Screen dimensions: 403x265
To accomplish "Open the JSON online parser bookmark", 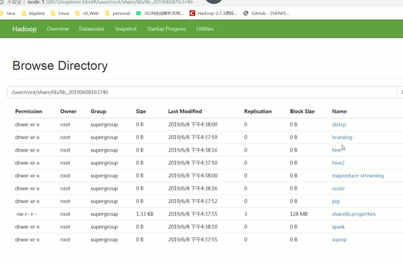I will [x=160, y=13].
